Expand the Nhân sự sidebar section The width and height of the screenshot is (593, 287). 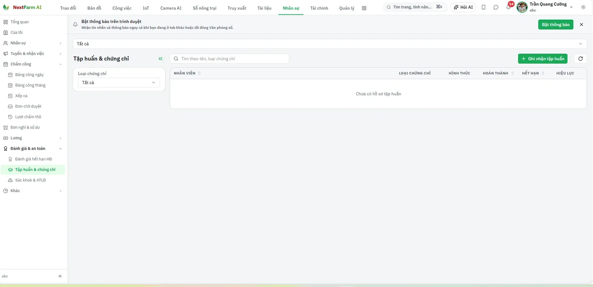(x=33, y=43)
